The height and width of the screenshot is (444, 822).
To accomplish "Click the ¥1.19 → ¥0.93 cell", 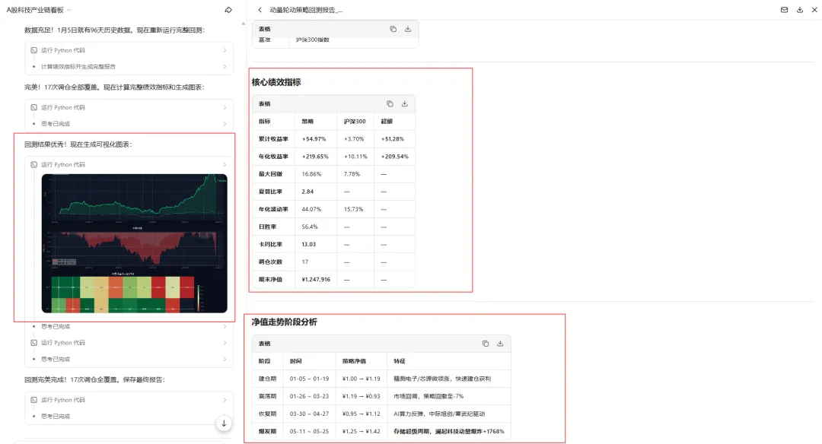I will [362, 396].
